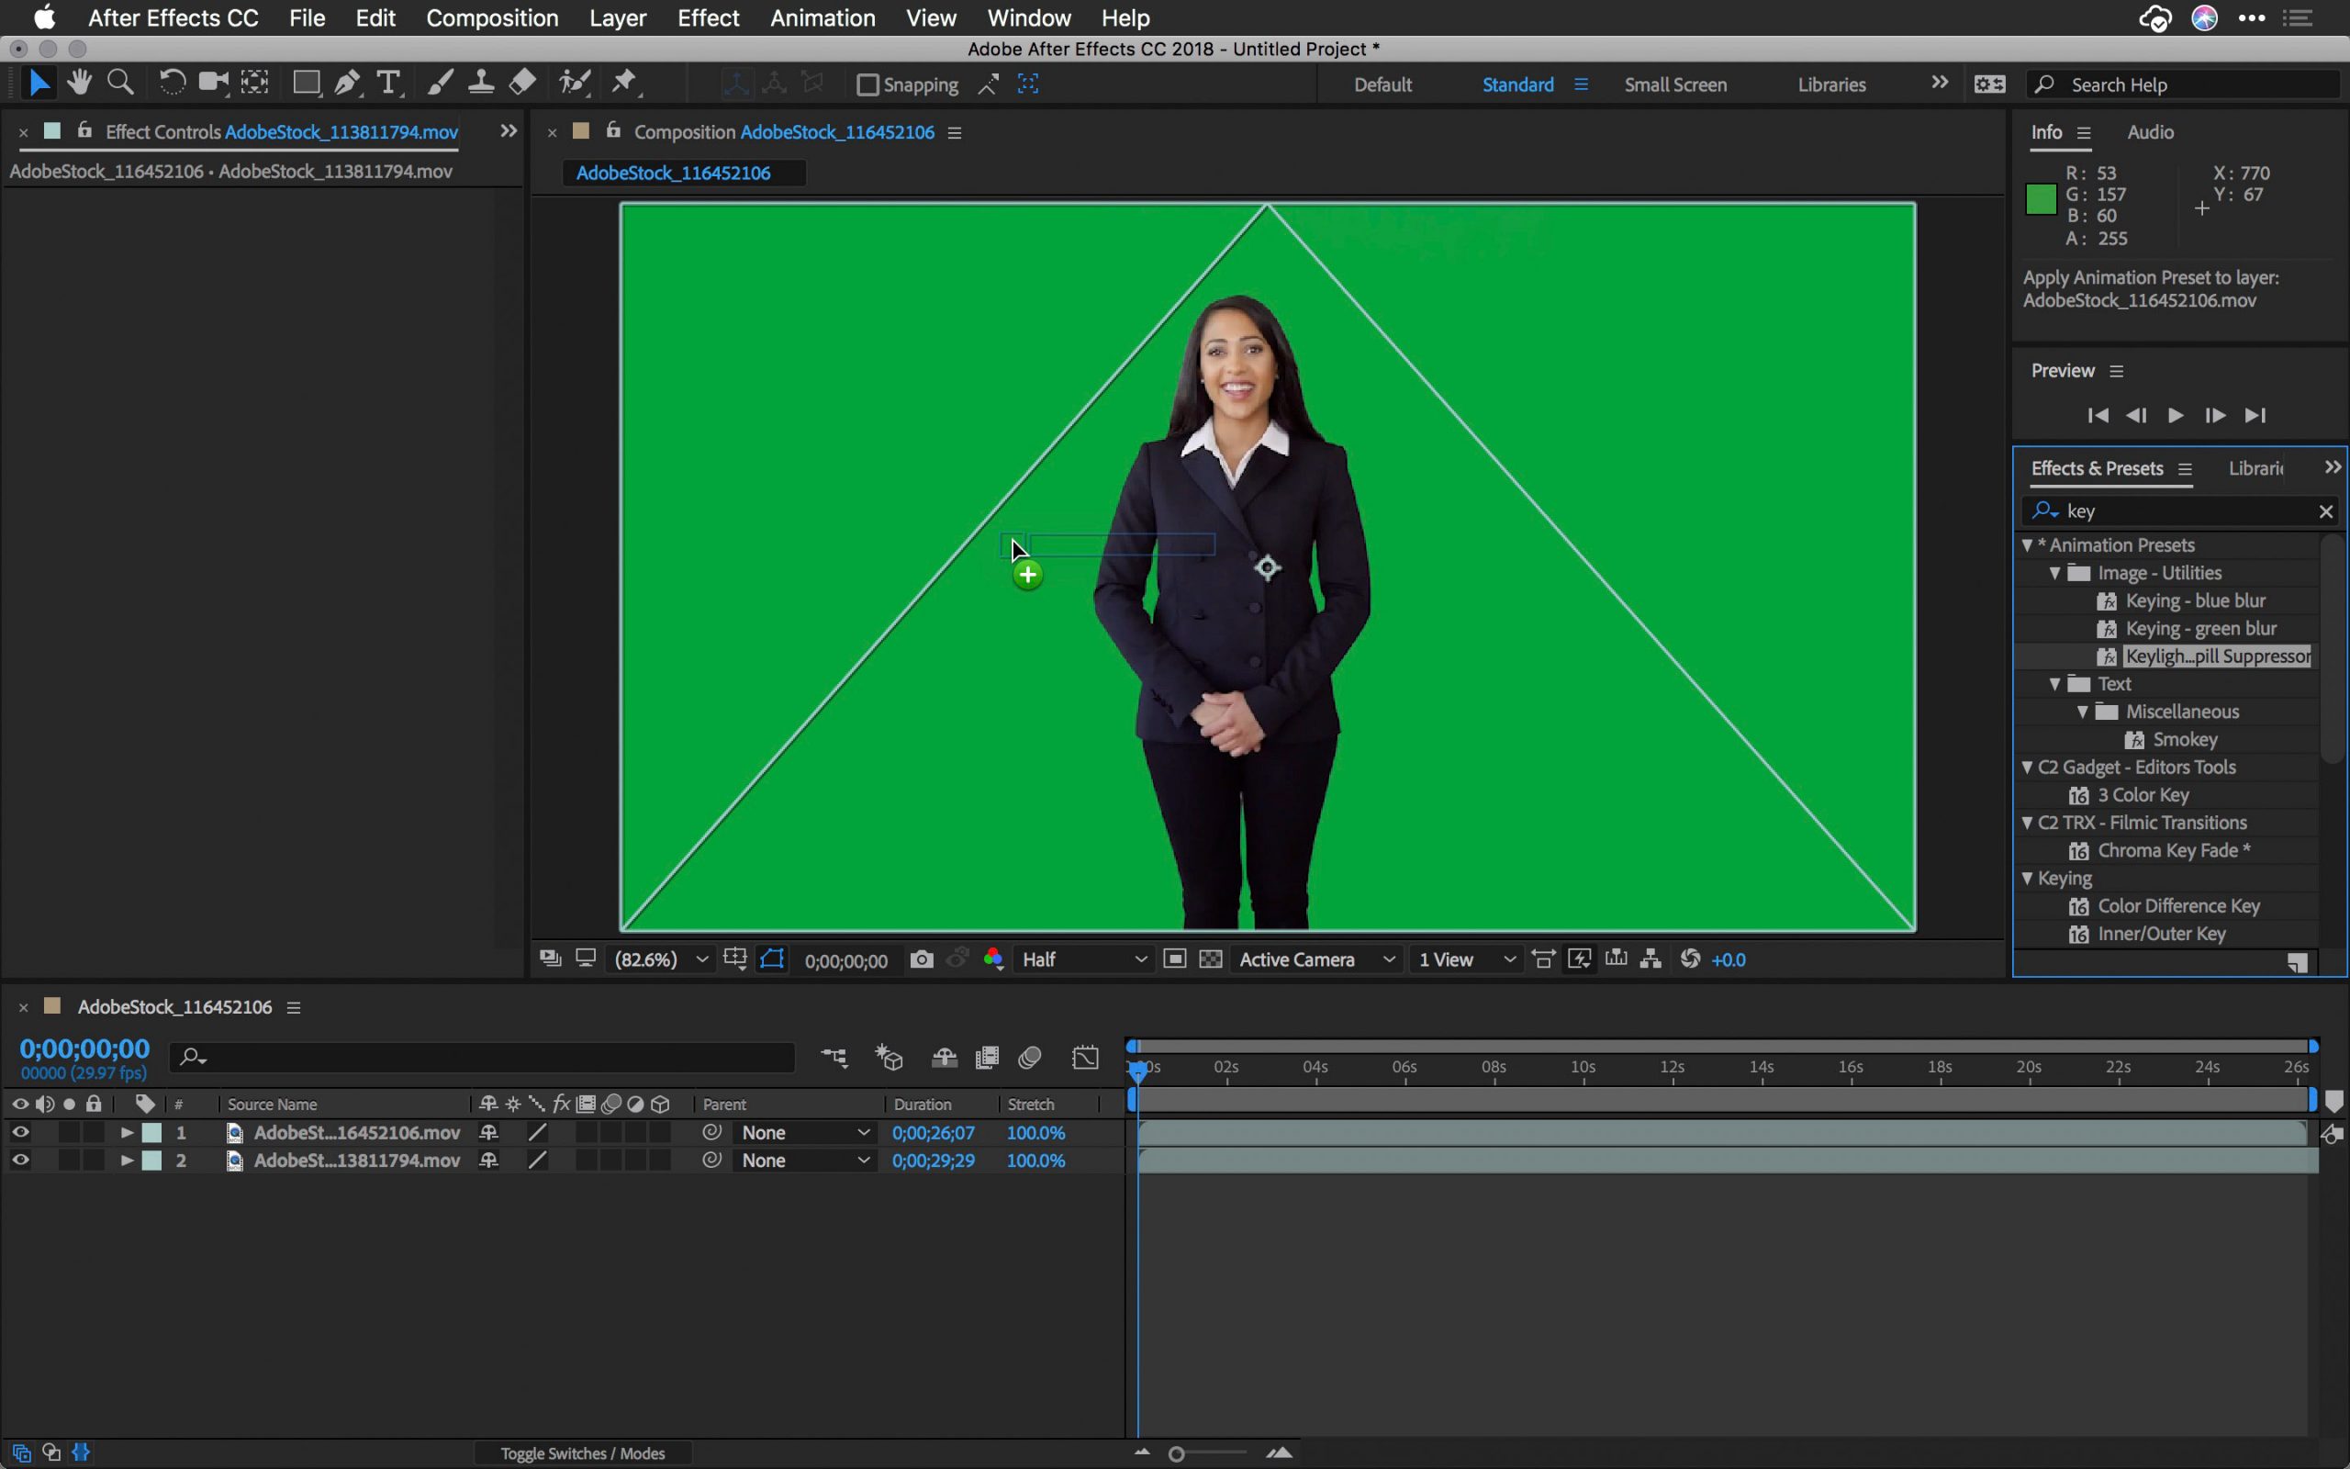Select the Pen tool
Viewport: 2350px width, 1469px height.
348,84
